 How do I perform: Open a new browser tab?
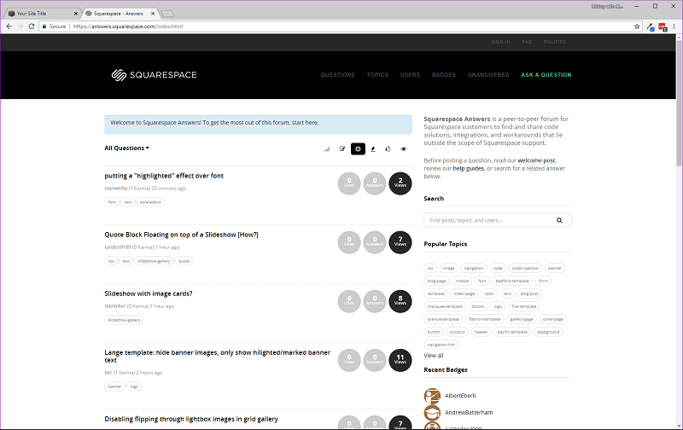[x=167, y=14]
